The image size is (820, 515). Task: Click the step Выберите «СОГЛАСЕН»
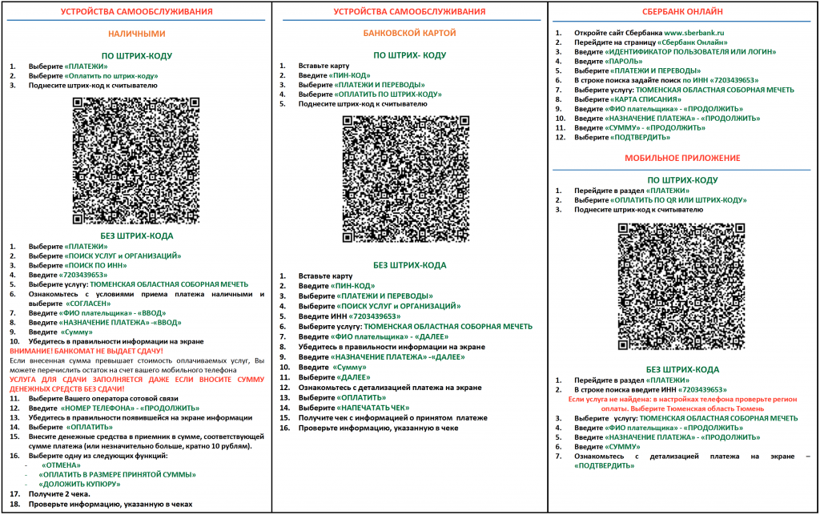pos(70,304)
